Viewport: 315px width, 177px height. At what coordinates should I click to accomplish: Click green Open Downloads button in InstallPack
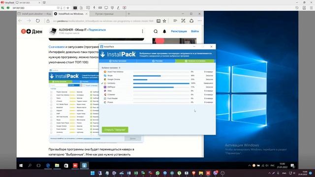[x=115, y=130]
